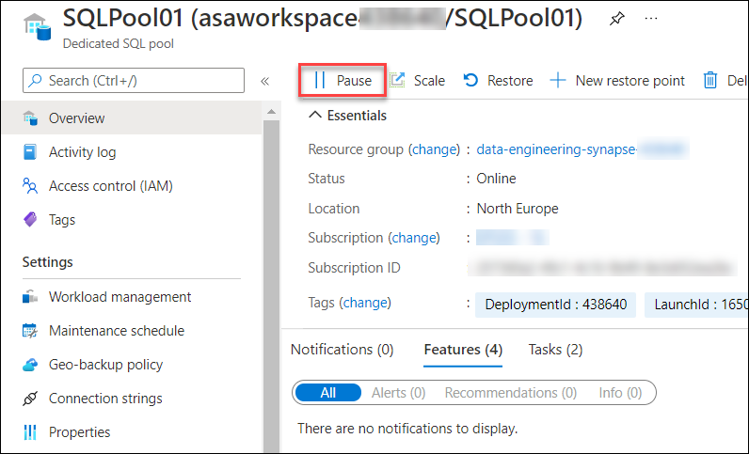
Task: Open the ellipsis more options menu
Action: coord(651,19)
